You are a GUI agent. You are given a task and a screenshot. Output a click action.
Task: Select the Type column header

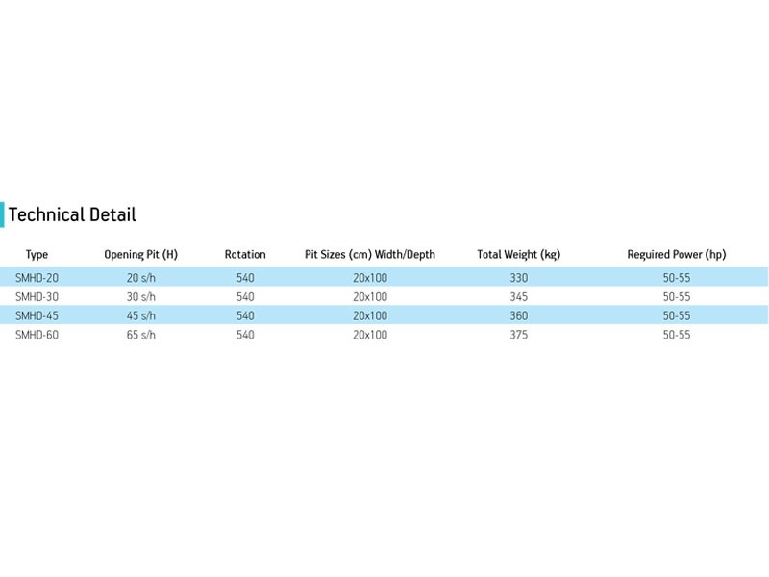pyautogui.click(x=37, y=255)
